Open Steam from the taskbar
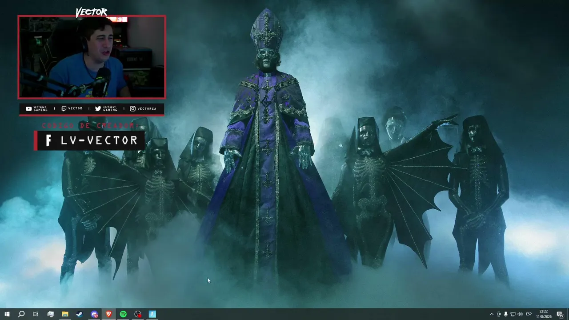The image size is (569, 320). click(79, 314)
